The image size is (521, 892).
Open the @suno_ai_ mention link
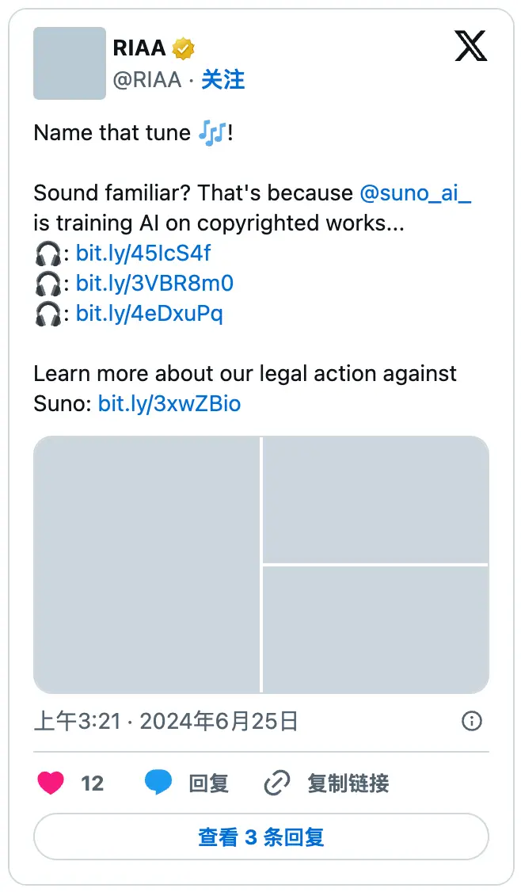tap(415, 193)
